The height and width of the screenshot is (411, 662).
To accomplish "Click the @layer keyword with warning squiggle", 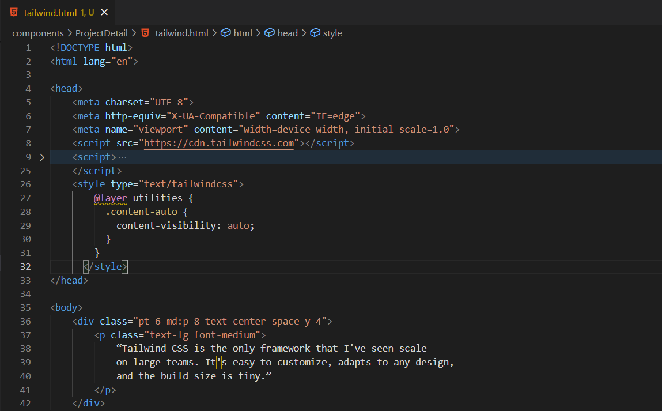I will tap(111, 198).
